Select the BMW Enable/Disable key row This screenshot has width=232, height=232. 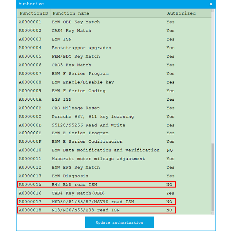click(114, 82)
